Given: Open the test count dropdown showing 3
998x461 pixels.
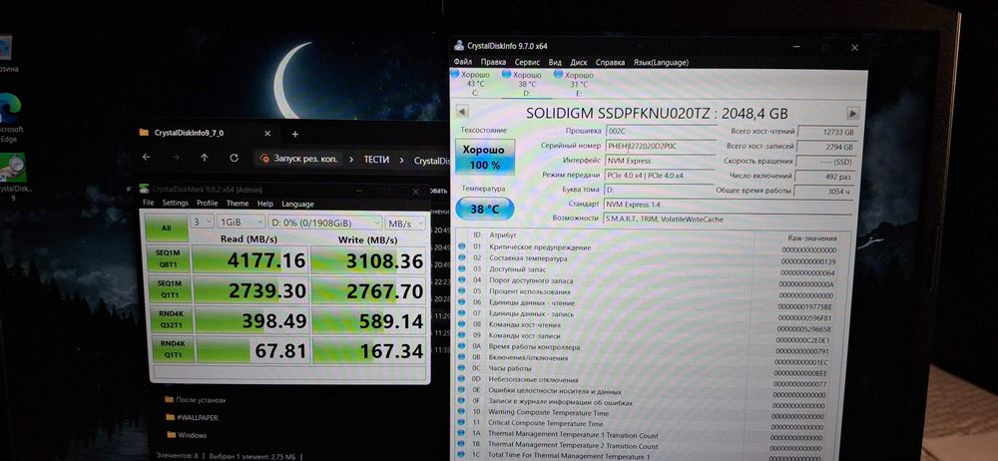Looking at the screenshot, I should [x=201, y=223].
